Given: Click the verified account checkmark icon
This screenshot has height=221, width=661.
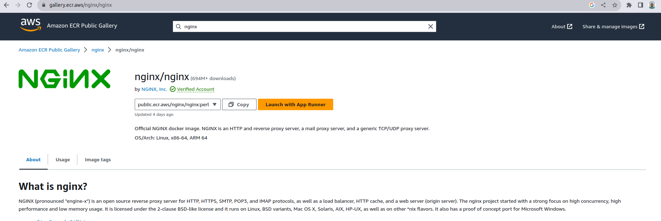Looking at the screenshot, I should 173,89.
